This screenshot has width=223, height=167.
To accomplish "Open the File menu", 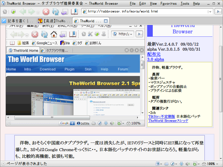I will (x=132, y=4).
